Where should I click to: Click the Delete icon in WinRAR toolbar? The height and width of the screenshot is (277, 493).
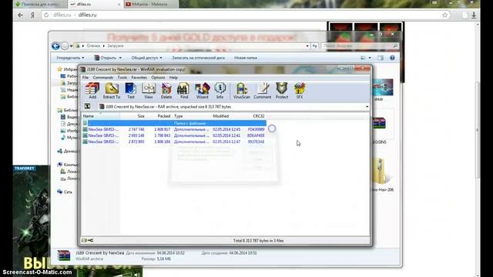[x=166, y=91]
